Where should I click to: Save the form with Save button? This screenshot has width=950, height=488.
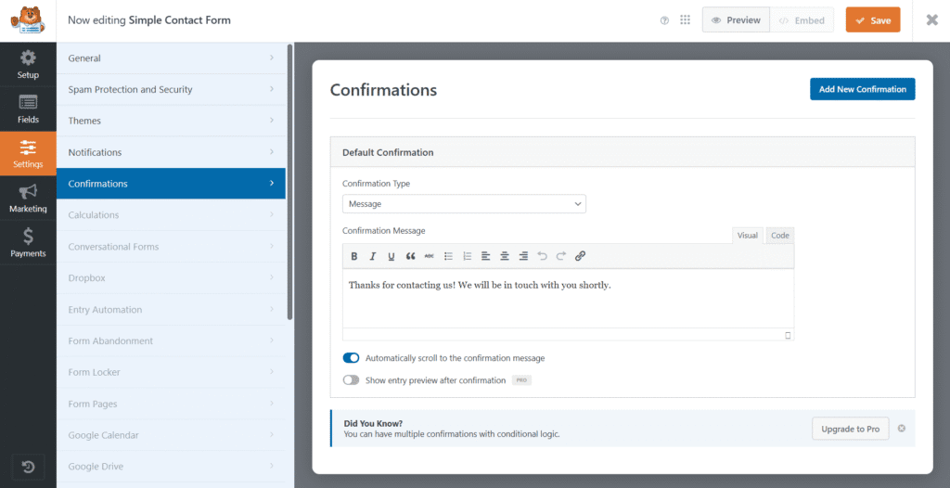872,20
